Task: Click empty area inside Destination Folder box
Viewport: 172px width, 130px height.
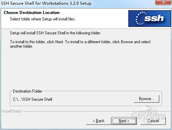Action: tap(91, 99)
